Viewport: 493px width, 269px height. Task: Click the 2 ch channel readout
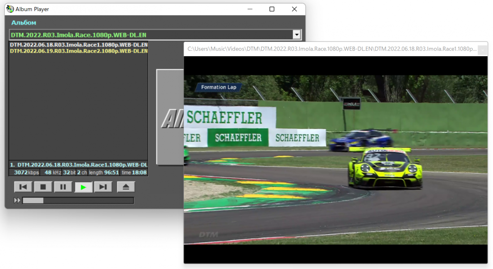(x=82, y=173)
